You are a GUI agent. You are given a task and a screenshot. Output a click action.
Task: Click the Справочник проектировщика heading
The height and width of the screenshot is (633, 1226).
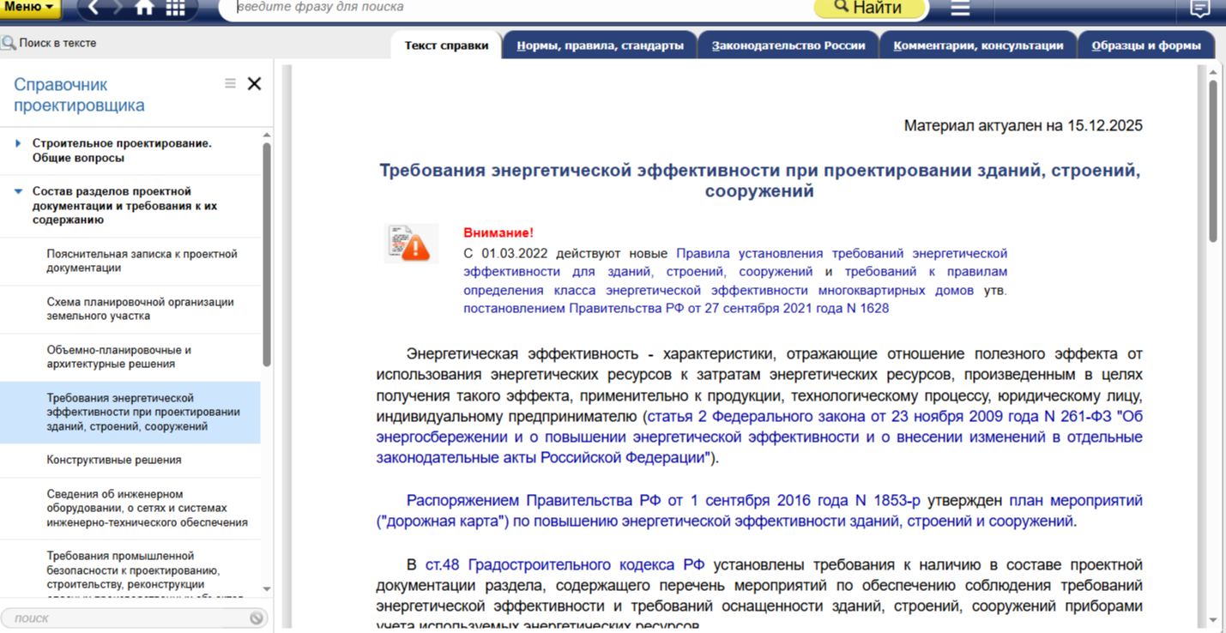[x=79, y=95]
